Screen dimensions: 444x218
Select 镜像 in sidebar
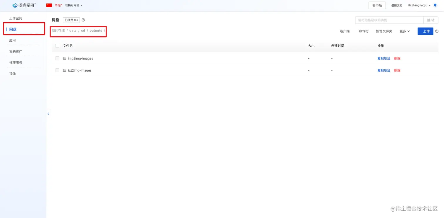[12, 74]
